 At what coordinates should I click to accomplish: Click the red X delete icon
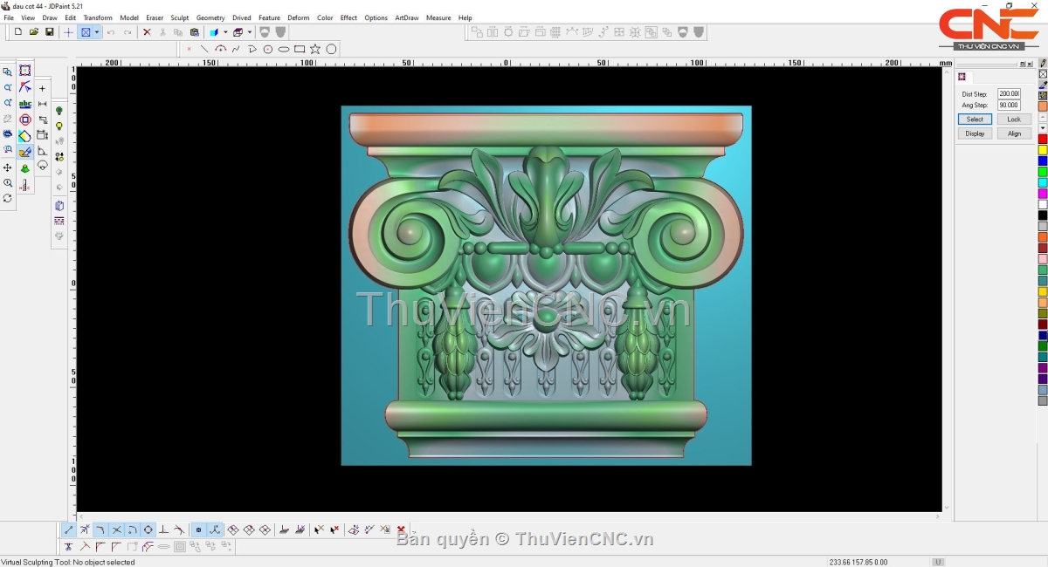pyautogui.click(x=147, y=32)
